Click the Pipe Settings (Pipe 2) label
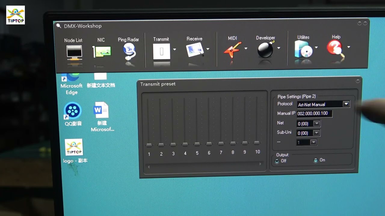Image resolution: width=385 pixels, height=216 pixels. (297, 96)
